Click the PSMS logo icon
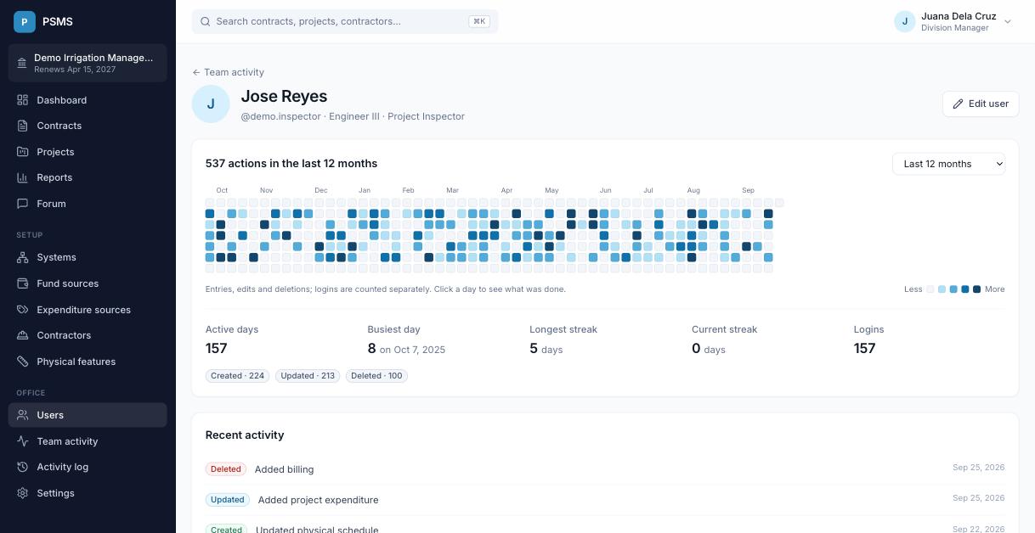1035x533 pixels. 25,21
